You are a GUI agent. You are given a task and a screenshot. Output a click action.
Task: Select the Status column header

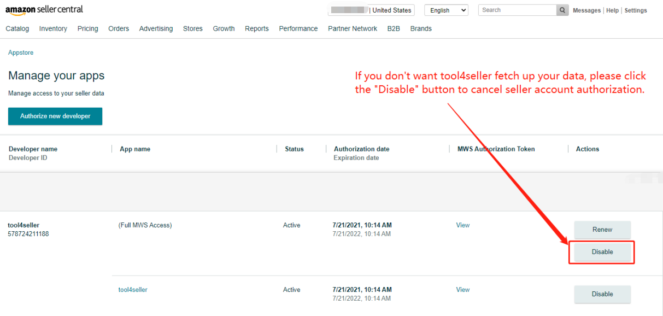(x=294, y=149)
